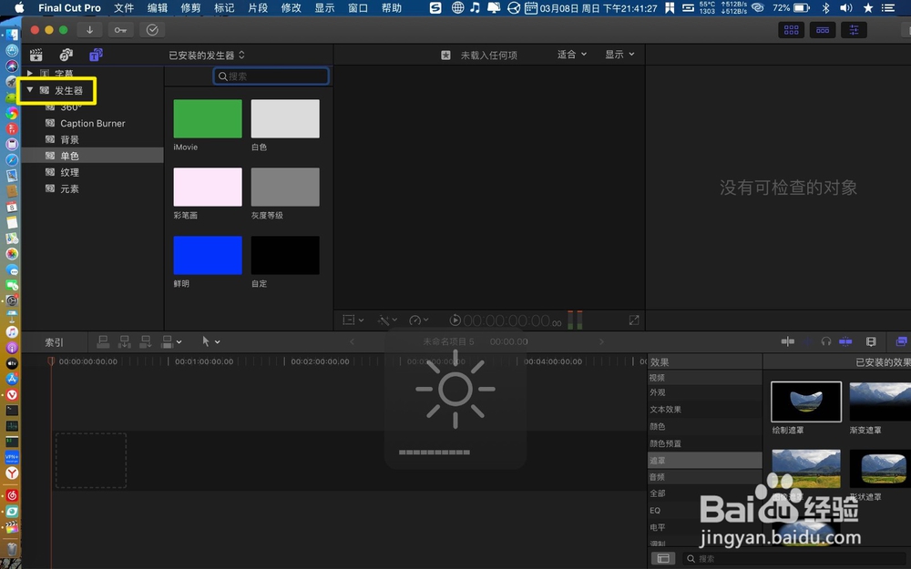The width and height of the screenshot is (911, 569).
Task: Open the transform tool dropdown in viewer
Action: (x=353, y=320)
